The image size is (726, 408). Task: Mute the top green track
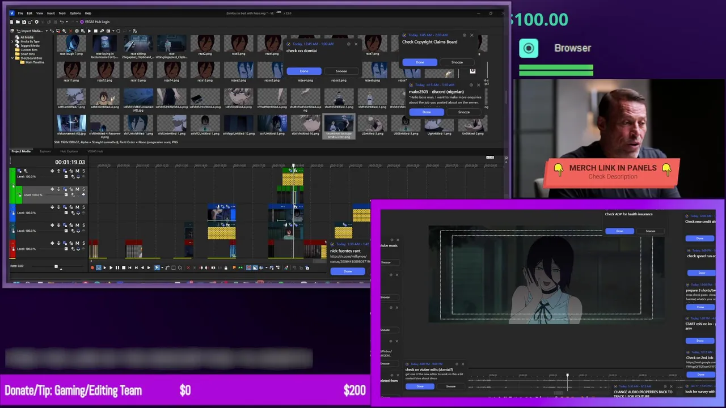click(77, 171)
